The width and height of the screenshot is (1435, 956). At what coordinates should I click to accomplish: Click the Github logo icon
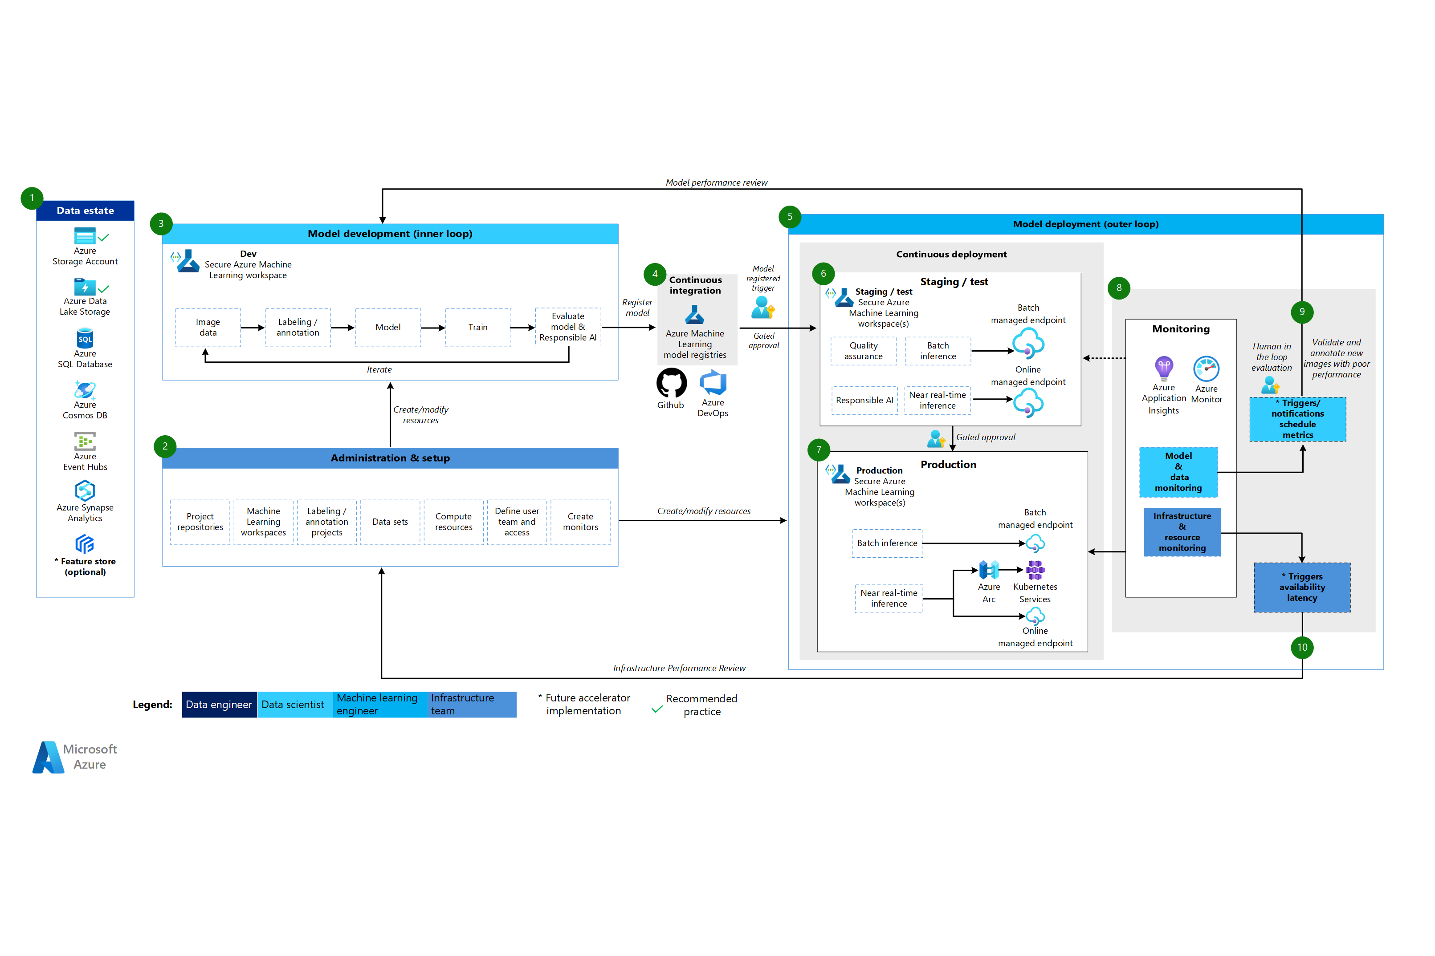click(x=671, y=383)
